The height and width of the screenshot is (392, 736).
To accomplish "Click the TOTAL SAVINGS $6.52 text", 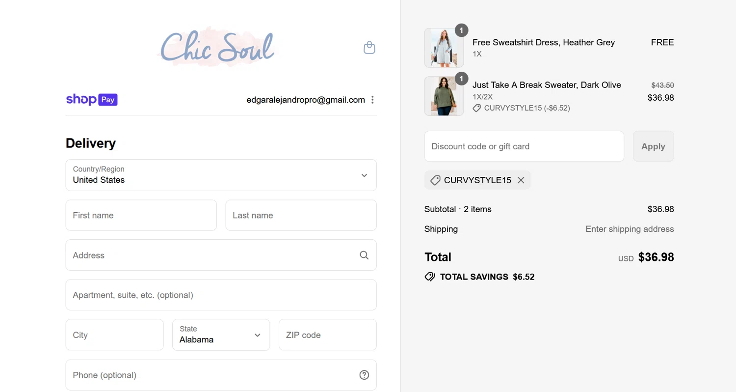I will pos(487,277).
